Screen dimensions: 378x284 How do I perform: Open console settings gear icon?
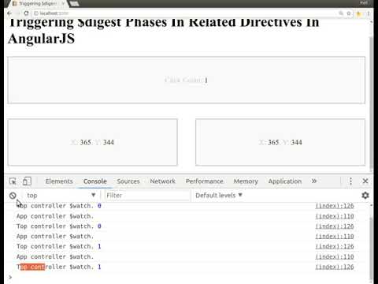click(x=365, y=196)
